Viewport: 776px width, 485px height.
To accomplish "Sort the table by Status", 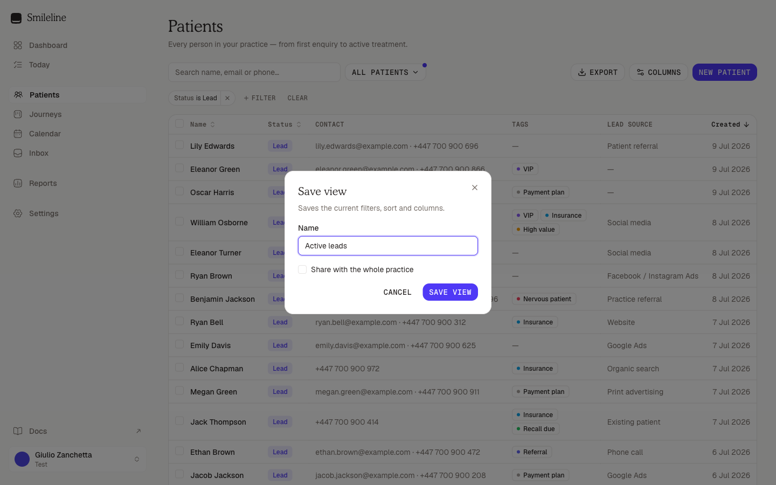I will pyautogui.click(x=285, y=124).
